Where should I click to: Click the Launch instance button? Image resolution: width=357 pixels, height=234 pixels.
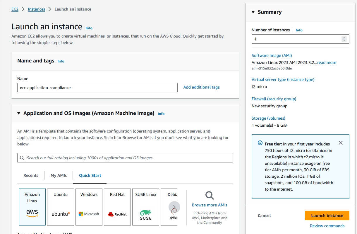coord(327,216)
